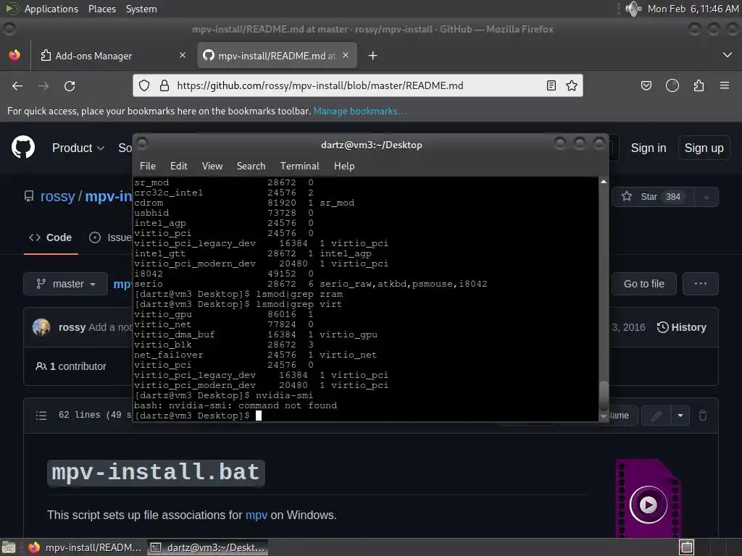This screenshot has height=556, width=742.
Task: Click the trash delete file icon
Action: point(703,416)
